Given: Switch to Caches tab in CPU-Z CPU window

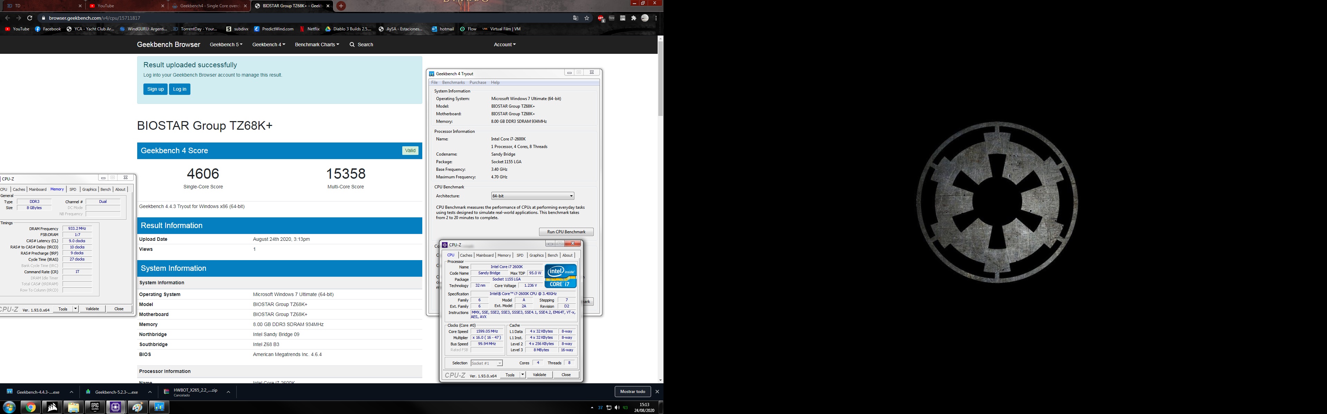Looking at the screenshot, I should (x=466, y=255).
